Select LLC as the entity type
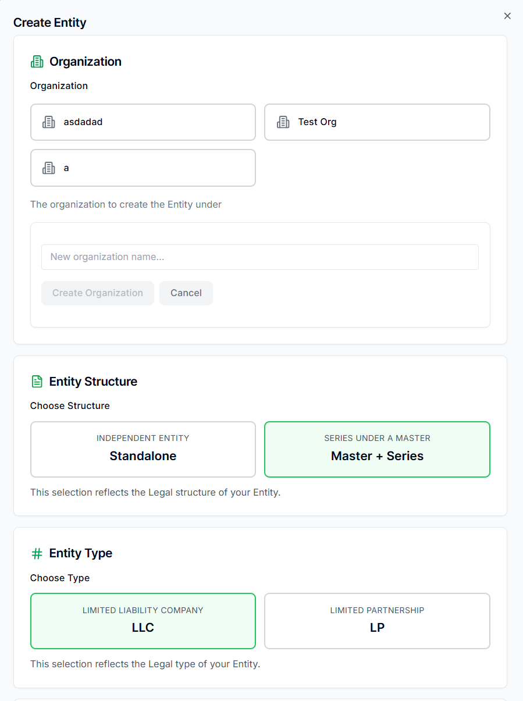 point(143,621)
